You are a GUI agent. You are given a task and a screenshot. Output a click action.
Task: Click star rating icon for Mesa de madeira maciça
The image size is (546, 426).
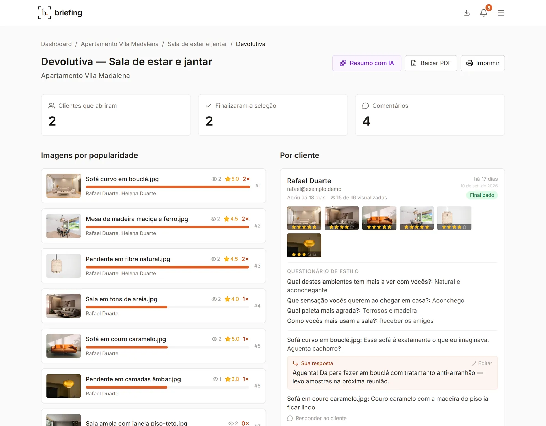227,219
